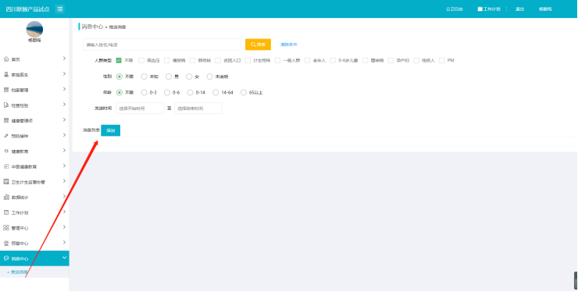Expand the 管理中心 chevron
Viewport: 578px width, 292px height.
64,226
